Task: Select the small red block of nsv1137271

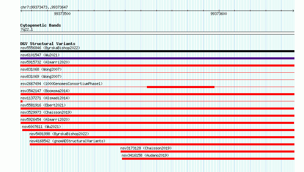Action: coord(22,101)
